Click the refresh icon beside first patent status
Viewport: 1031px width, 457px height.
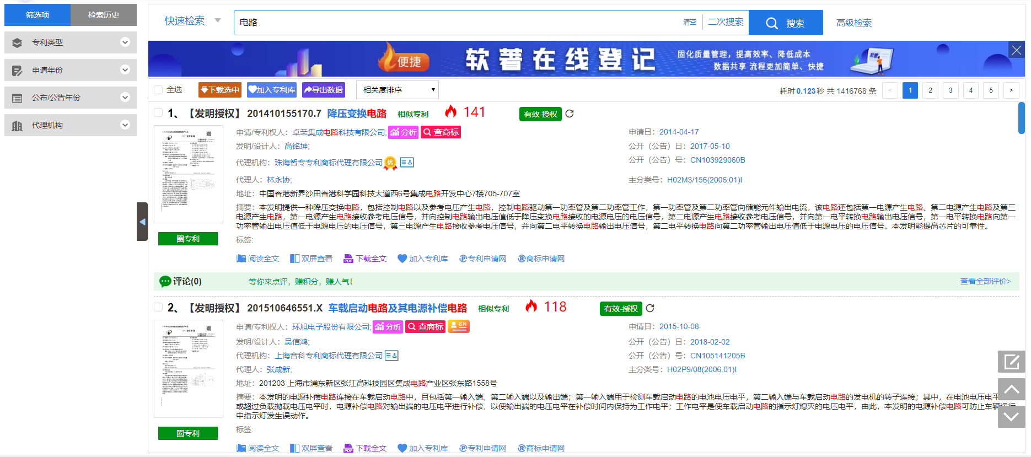click(570, 114)
